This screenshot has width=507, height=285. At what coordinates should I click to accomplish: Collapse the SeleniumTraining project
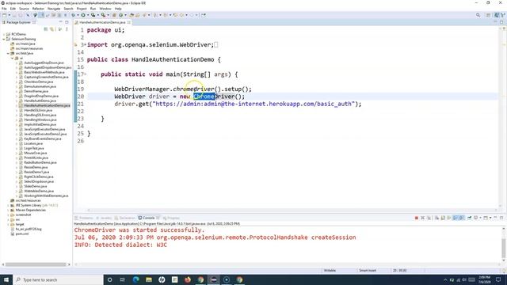tap(4, 39)
